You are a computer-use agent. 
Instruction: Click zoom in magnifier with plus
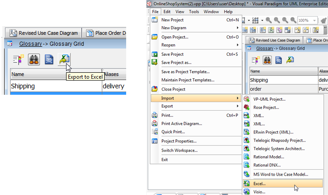click(269, 20)
